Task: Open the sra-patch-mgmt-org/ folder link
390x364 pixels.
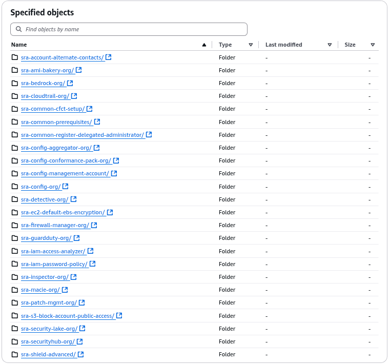Action: (x=49, y=303)
